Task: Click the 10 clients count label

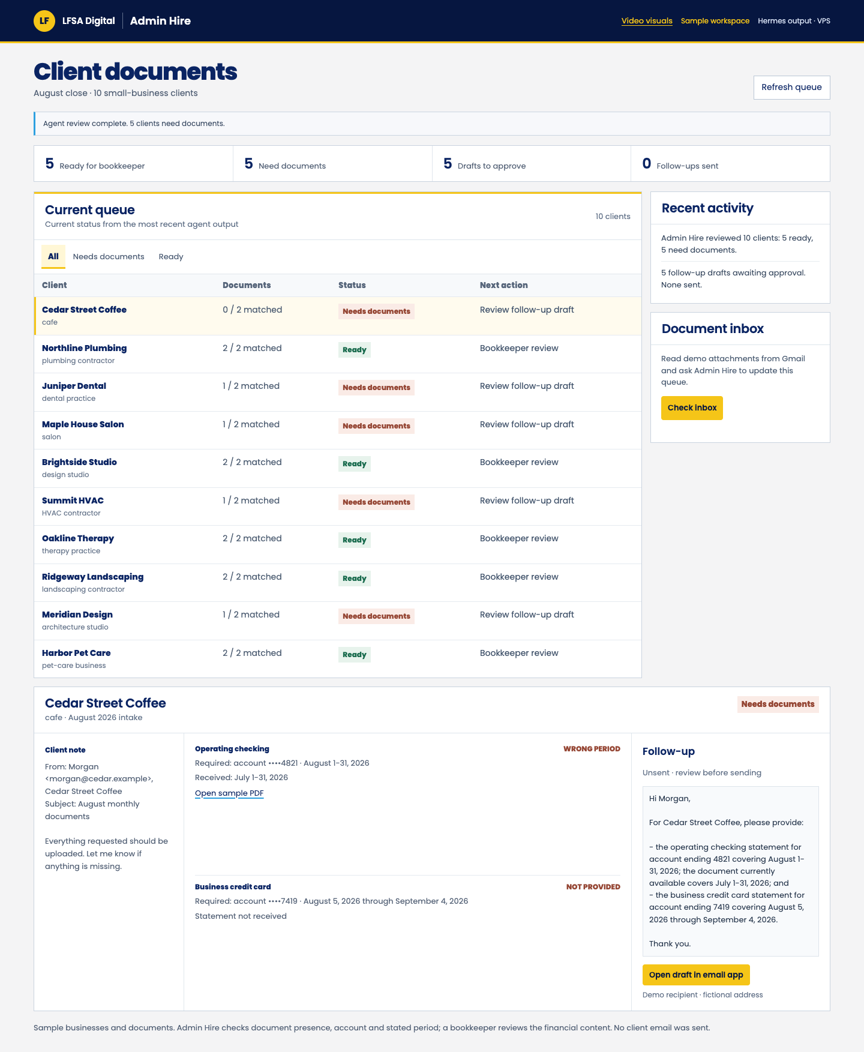Action: tap(613, 217)
